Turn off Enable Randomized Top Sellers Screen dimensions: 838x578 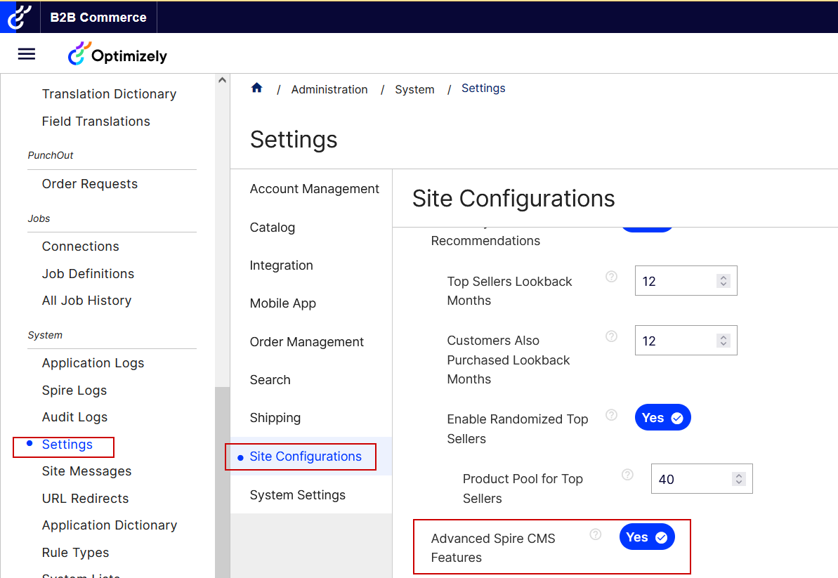coord(662,417)
